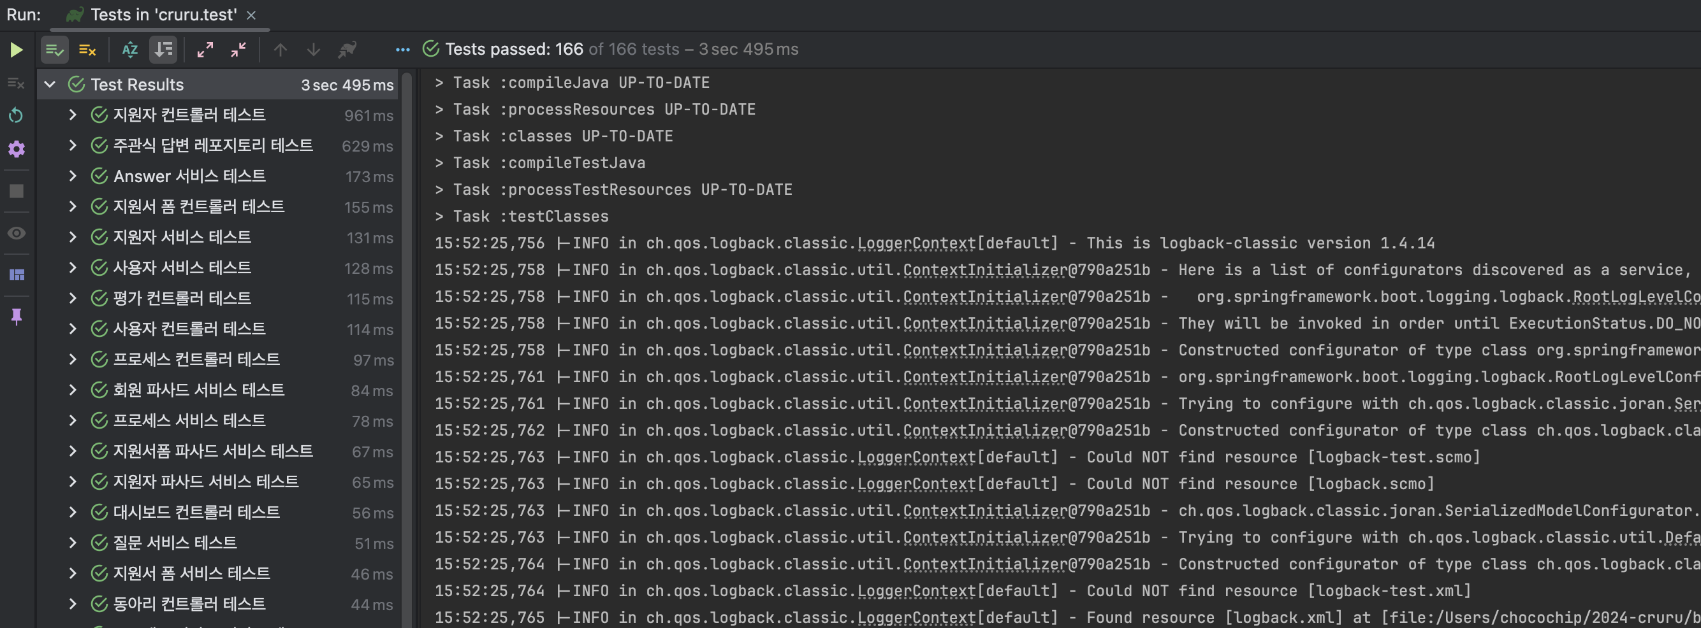Click the 961 ms duration of 지원자 컨트롤러 테스트
This screenshot has width=1701, height=628.
[x=369, y=115]
